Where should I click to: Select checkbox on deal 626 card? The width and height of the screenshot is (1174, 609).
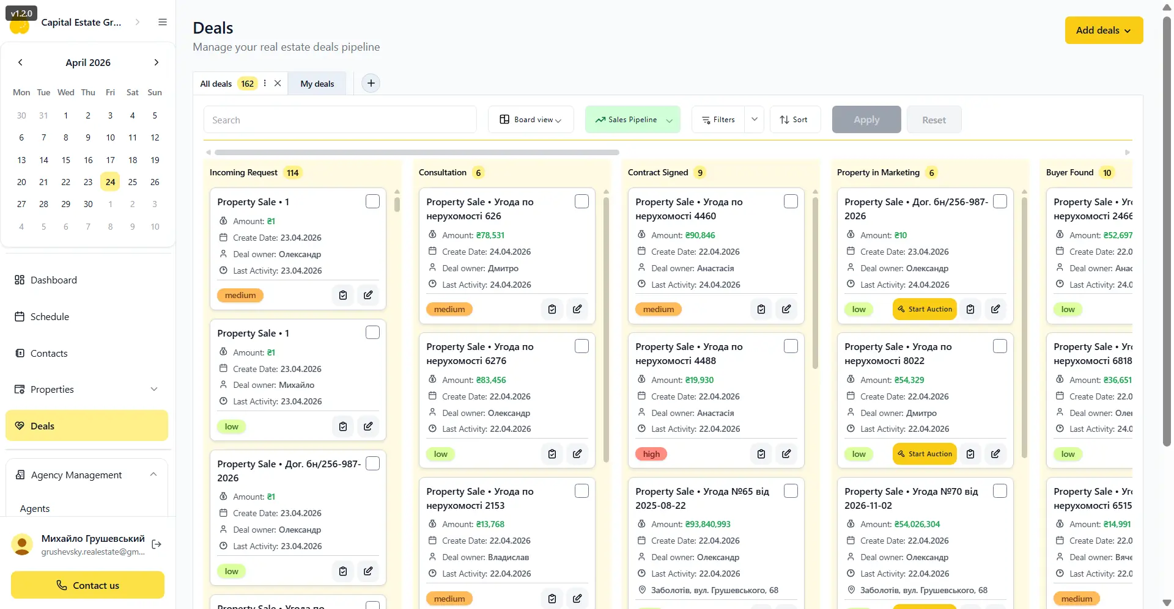581,202
